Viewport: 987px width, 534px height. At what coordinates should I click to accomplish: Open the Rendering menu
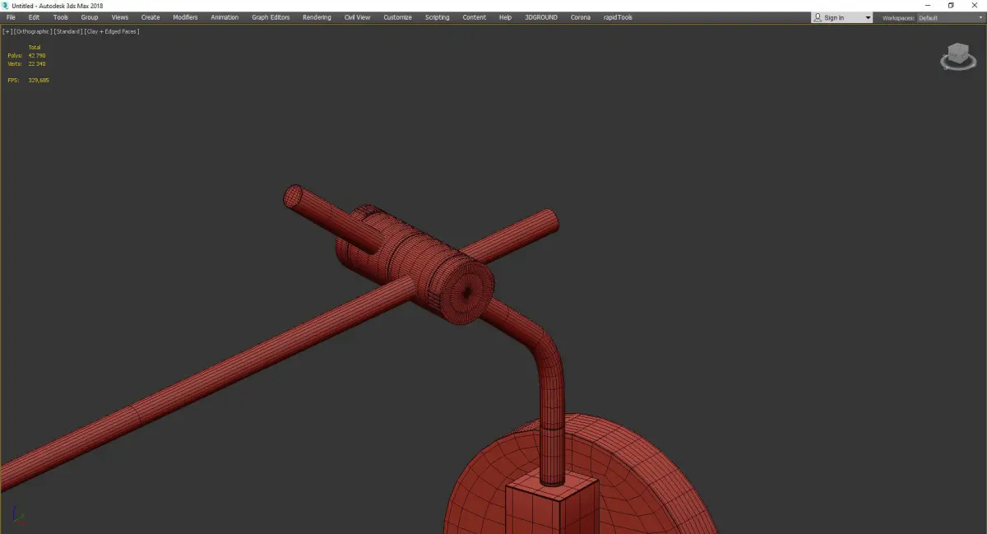tap(317, 17)
